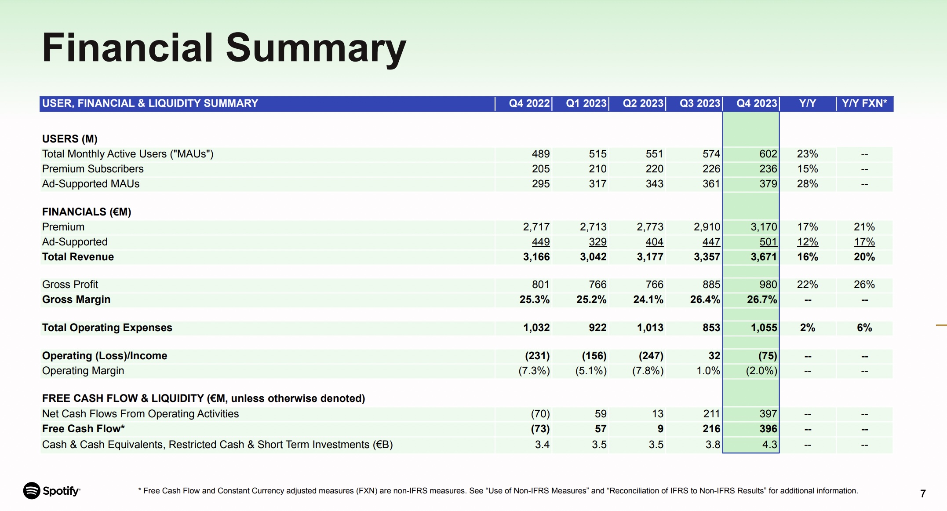The image size is (947, 511).
Task: Select the 'Total Operating Expenses' row label
Action: pos(107,328)
